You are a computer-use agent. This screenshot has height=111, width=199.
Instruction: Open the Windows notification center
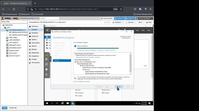pyautogui.click(x=150, y=103)
